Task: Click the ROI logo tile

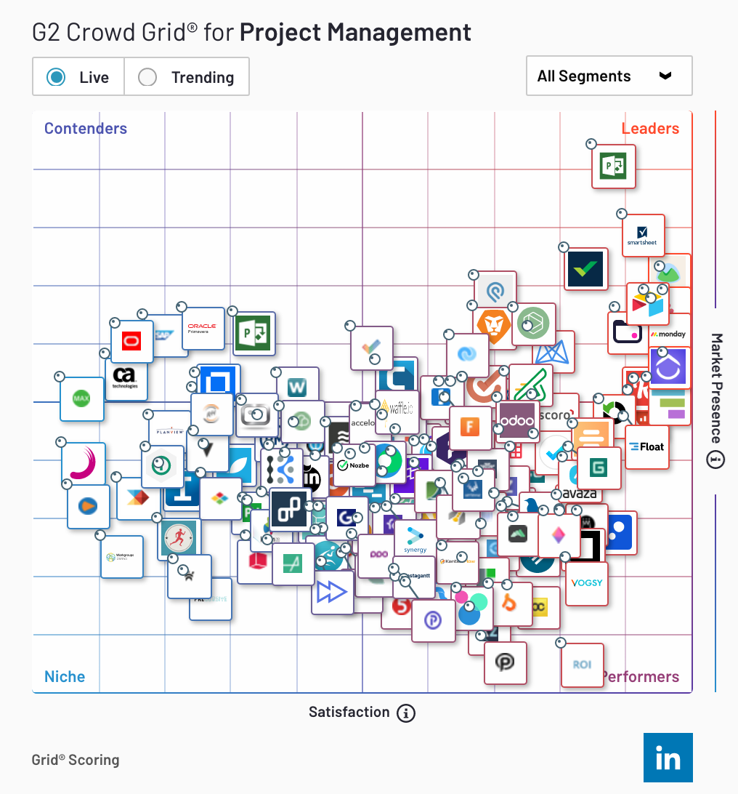Action: [x=583, y=665]
